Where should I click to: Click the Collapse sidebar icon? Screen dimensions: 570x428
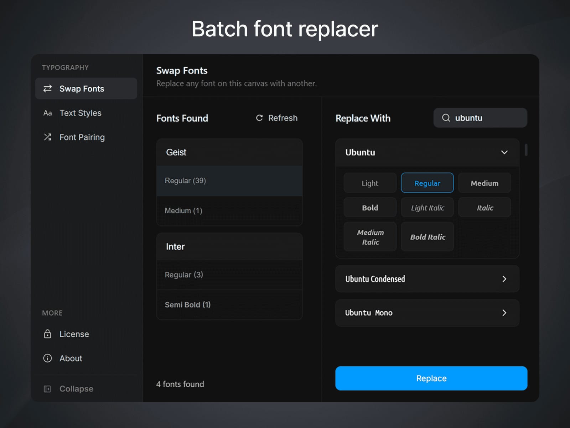click(x=47, y=389)
